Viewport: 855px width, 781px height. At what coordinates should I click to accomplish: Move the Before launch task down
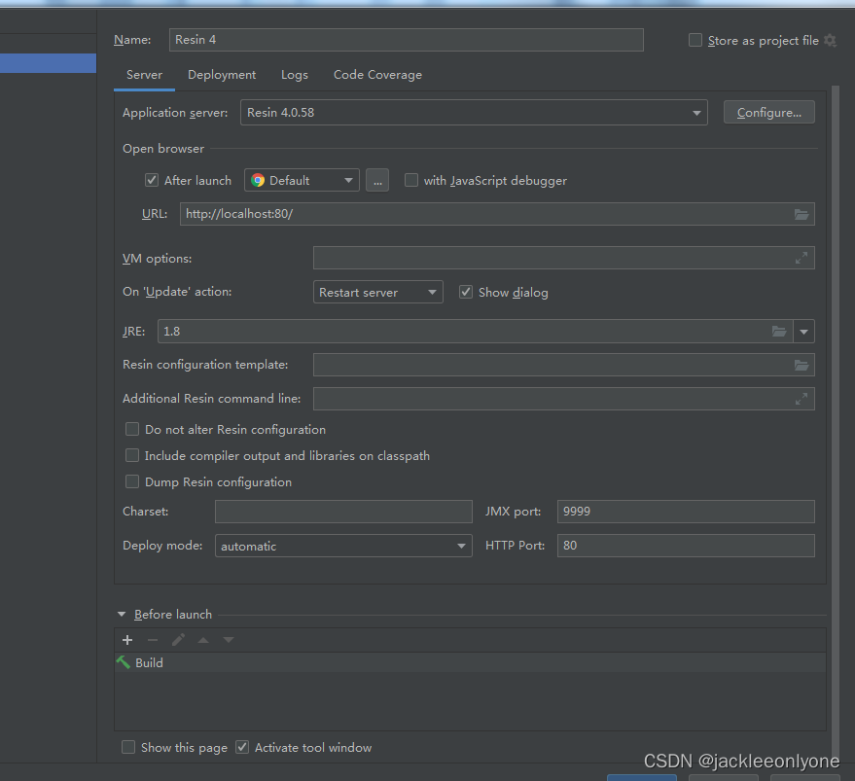point(229,640)
